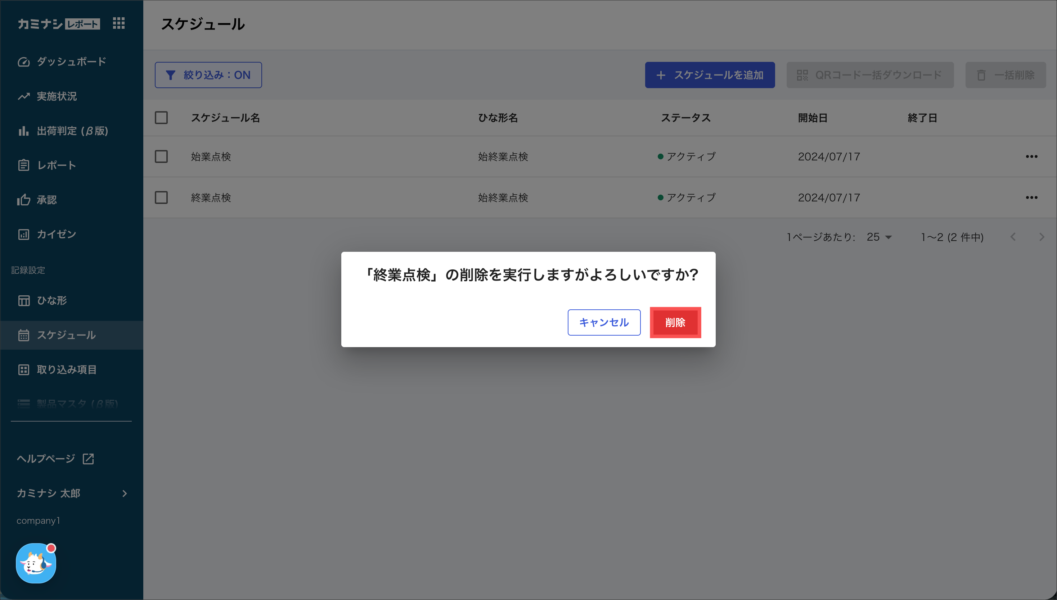This screenshot has width=1057, height=600.
Task: Open the app grid launcher icon
Action: tap(119, 23)
